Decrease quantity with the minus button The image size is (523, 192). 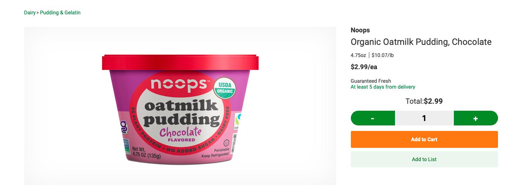373,118
